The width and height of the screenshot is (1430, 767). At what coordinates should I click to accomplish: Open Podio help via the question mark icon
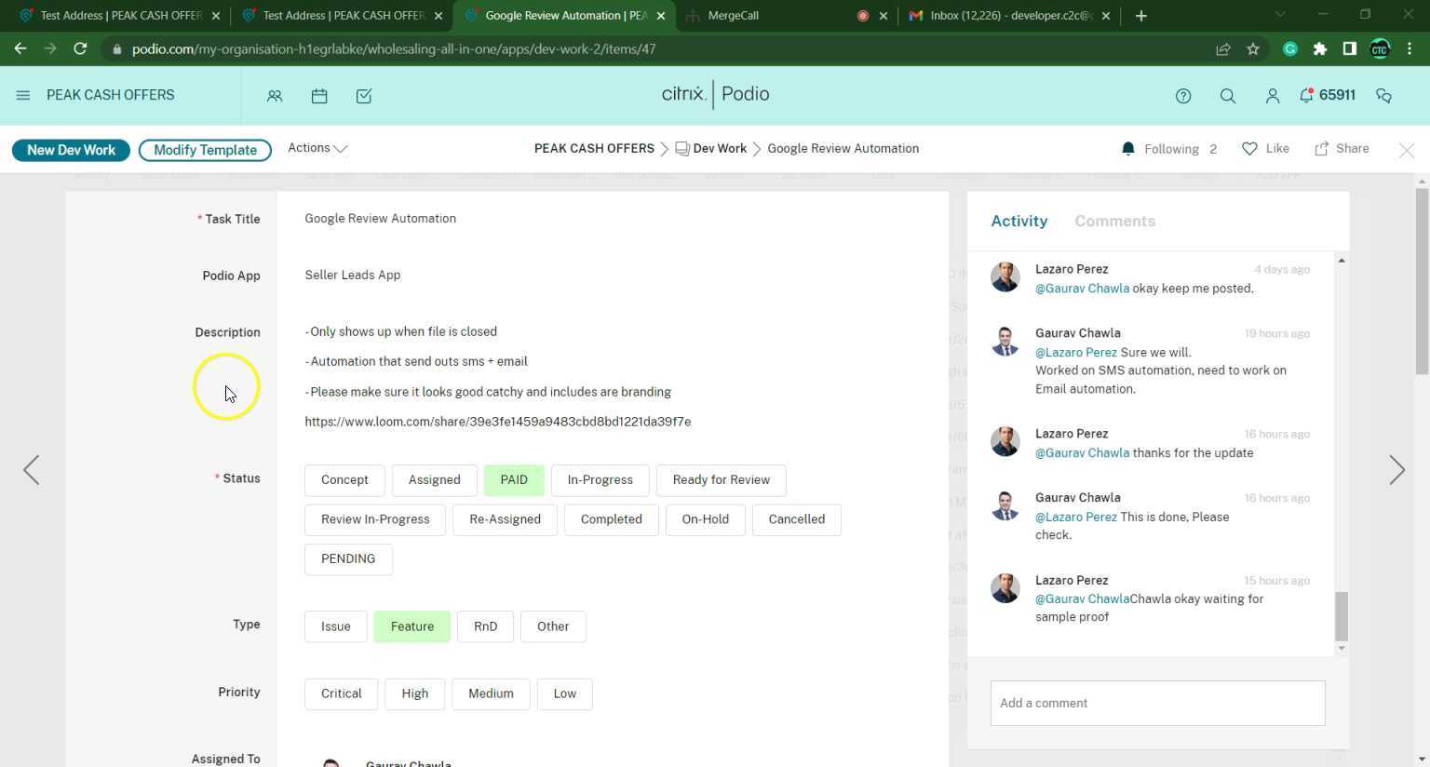[x=1183, y=96]
